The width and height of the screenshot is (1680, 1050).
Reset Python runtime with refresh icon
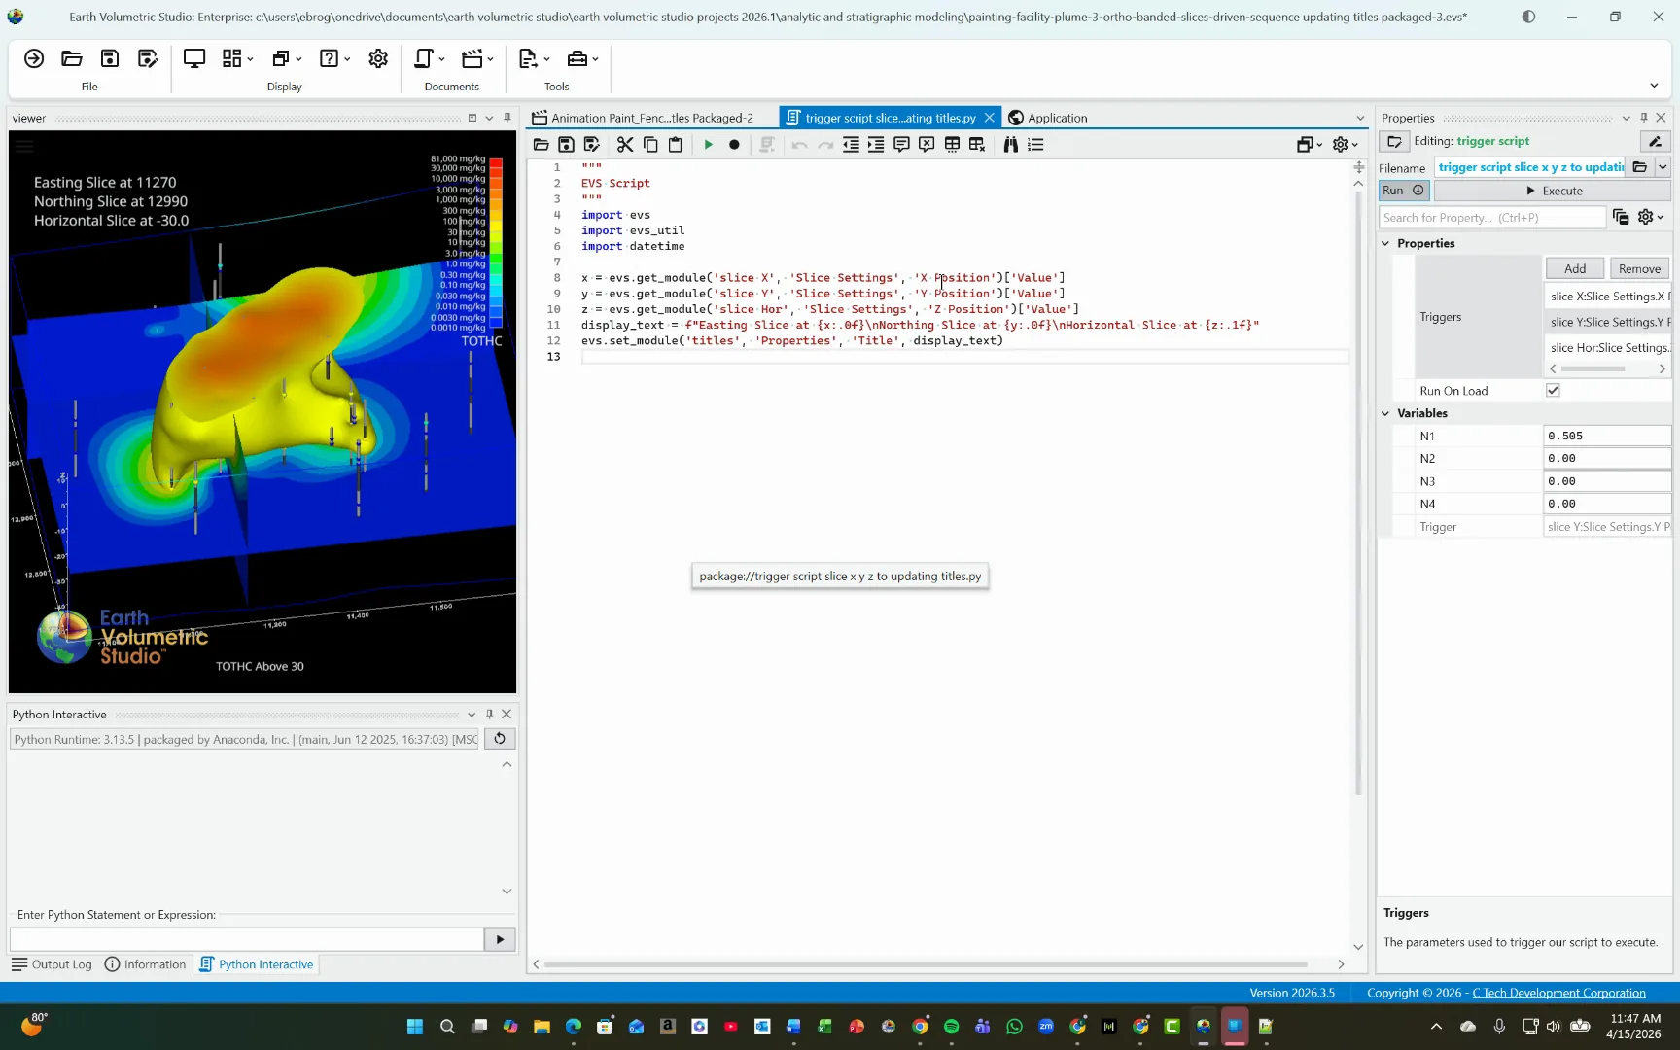click(500, 739)
